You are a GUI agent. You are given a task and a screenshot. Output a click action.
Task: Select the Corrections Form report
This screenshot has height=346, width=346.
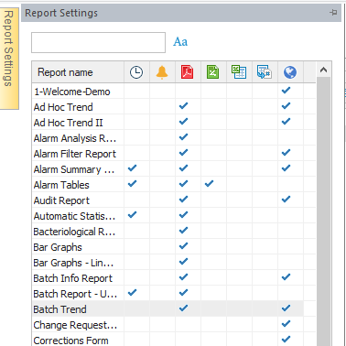(70, 341)
